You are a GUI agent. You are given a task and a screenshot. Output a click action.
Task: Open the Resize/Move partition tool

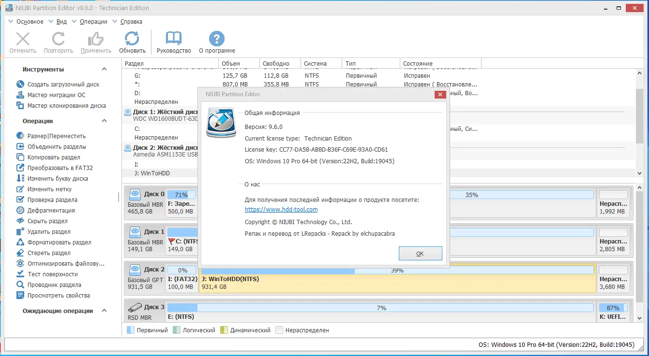click(51, 136)
